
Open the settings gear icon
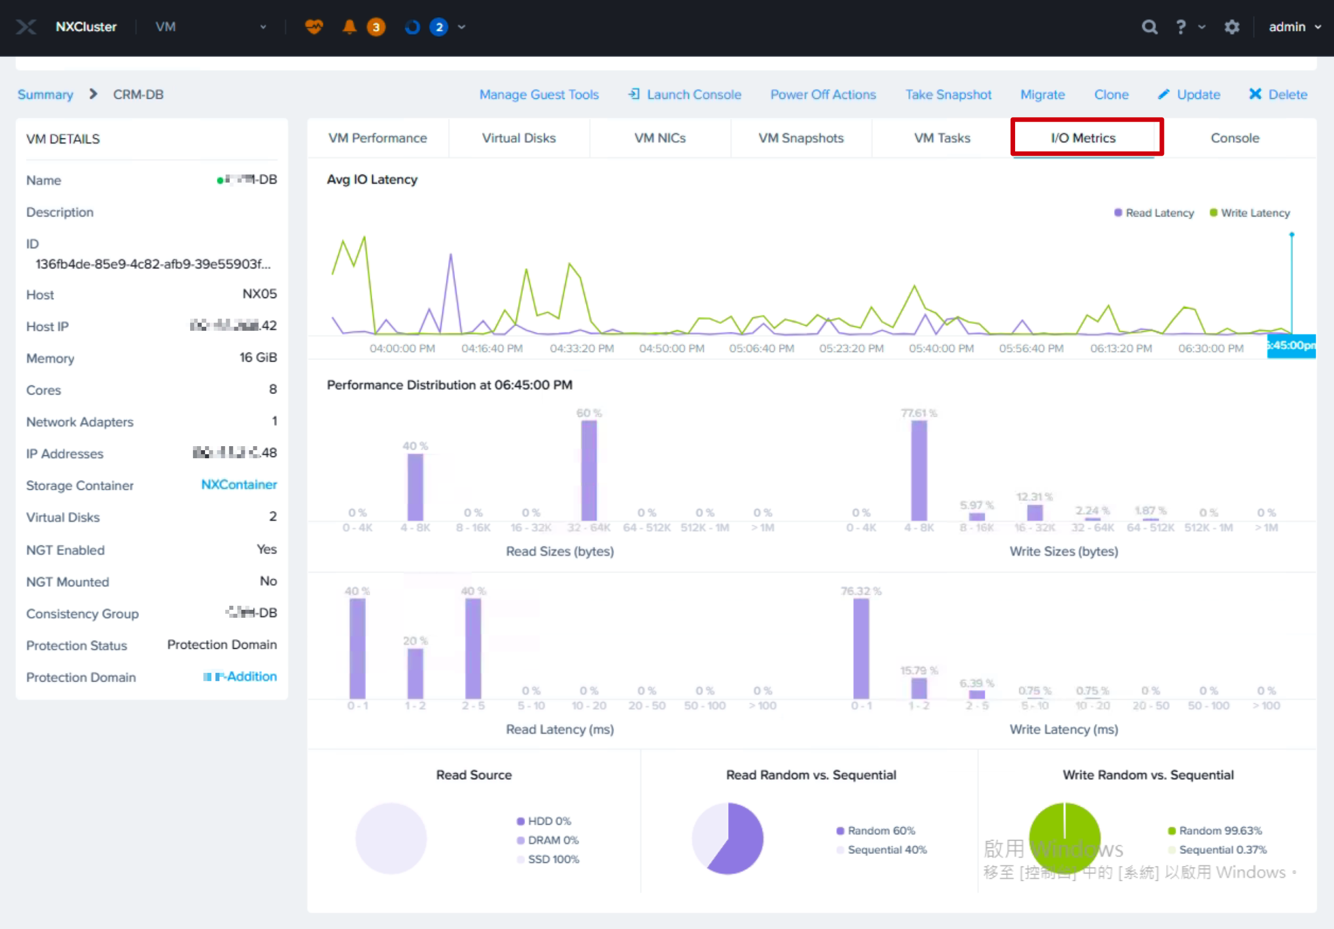pos(1232,27)
